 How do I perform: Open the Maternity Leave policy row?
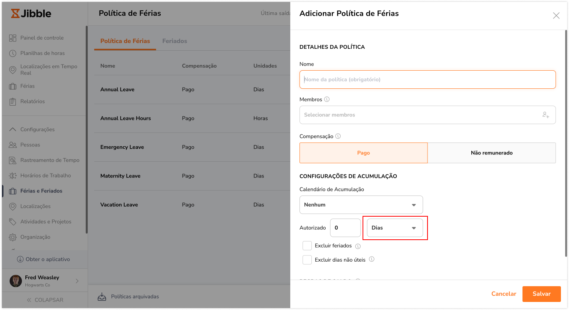(192, 176)
